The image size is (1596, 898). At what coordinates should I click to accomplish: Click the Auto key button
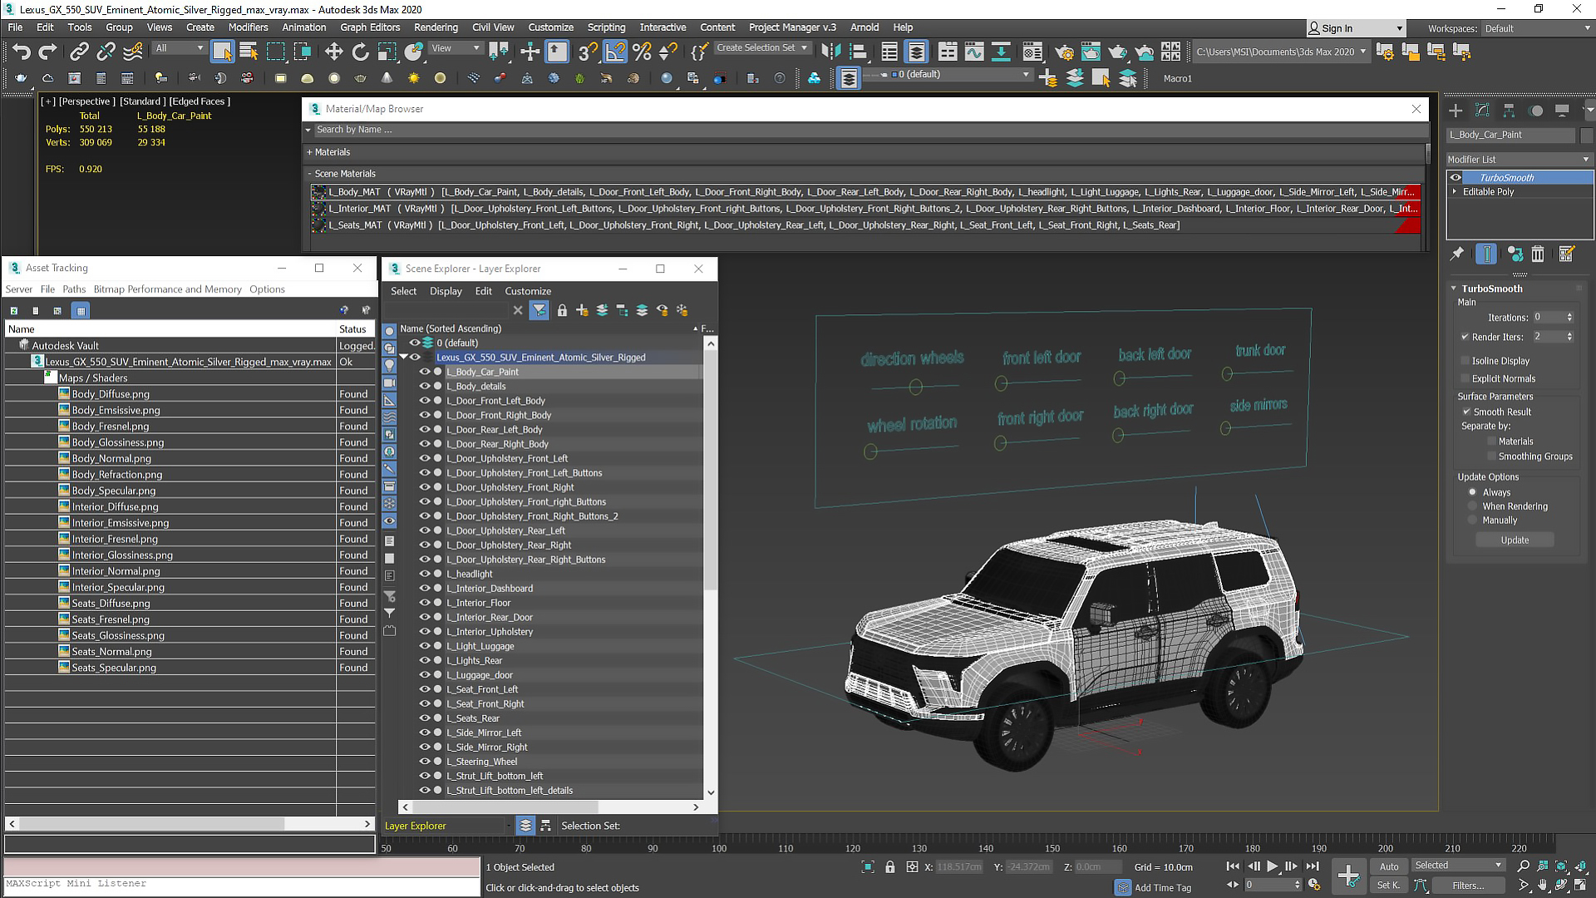point(1389,866)
